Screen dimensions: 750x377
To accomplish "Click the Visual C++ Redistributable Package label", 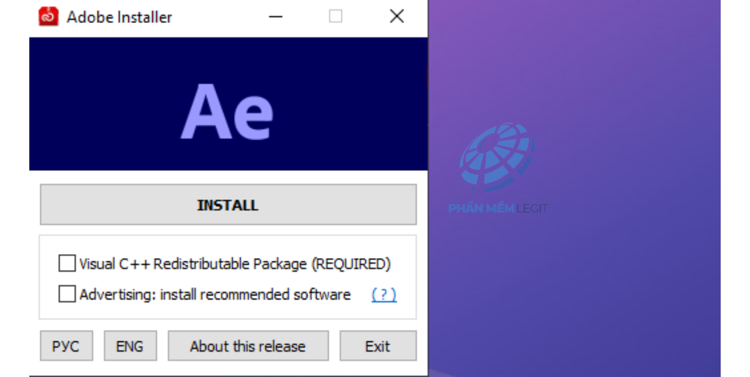I will [x=235, y=264].
